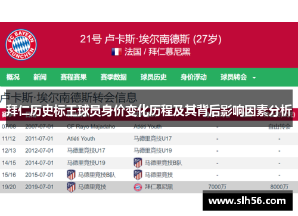Click Atléti Youth in the 11/12 row
Viewport: 298px width, 216px height.
[x=81, y=138]
